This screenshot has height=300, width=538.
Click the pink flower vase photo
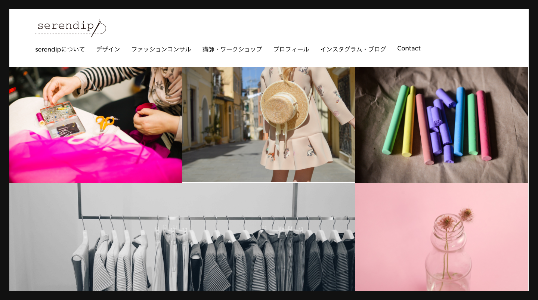442,237
